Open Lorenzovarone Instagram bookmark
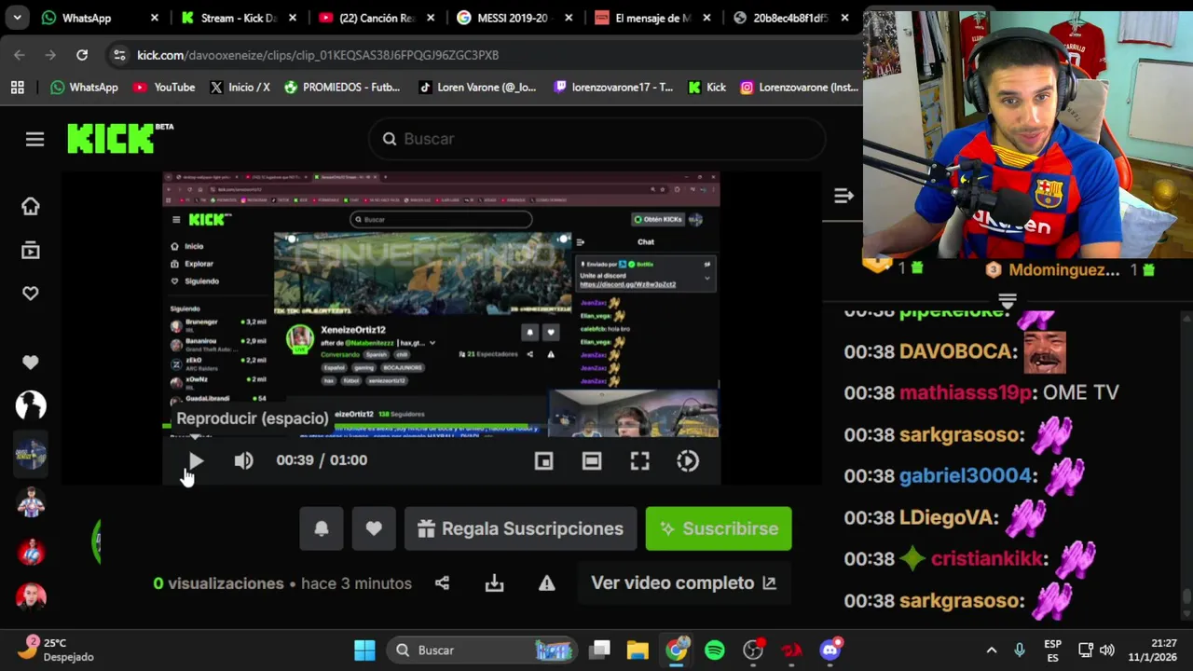Viewport: 1193px width, 671px height. [x=799, y=87]
